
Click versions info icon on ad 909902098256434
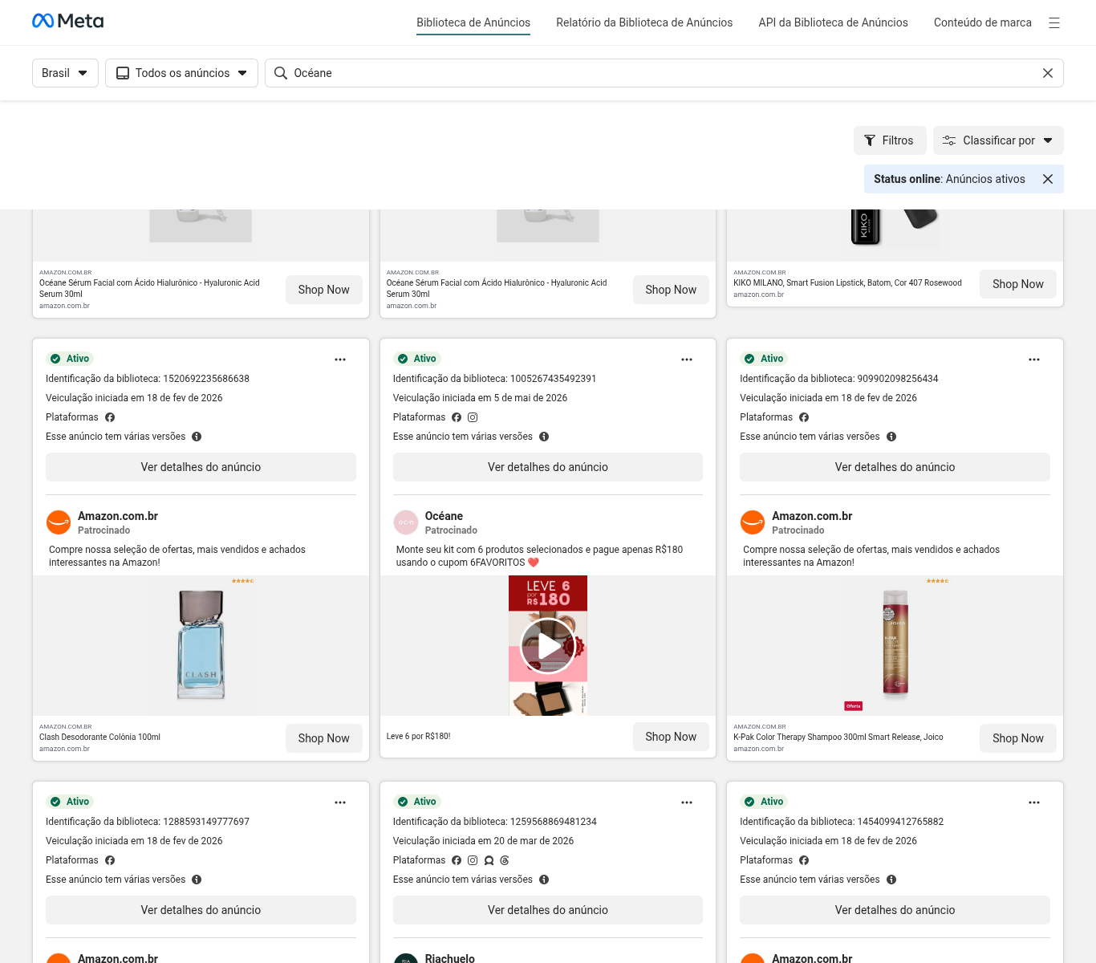[891, 437]
